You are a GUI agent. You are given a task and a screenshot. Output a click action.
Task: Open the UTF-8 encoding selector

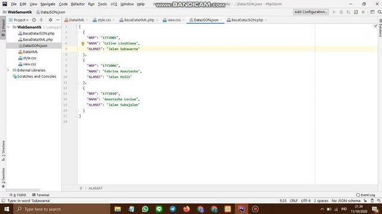click(306, 201)
